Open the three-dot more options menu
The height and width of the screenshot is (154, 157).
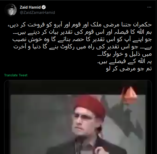(x=149, y=7)
